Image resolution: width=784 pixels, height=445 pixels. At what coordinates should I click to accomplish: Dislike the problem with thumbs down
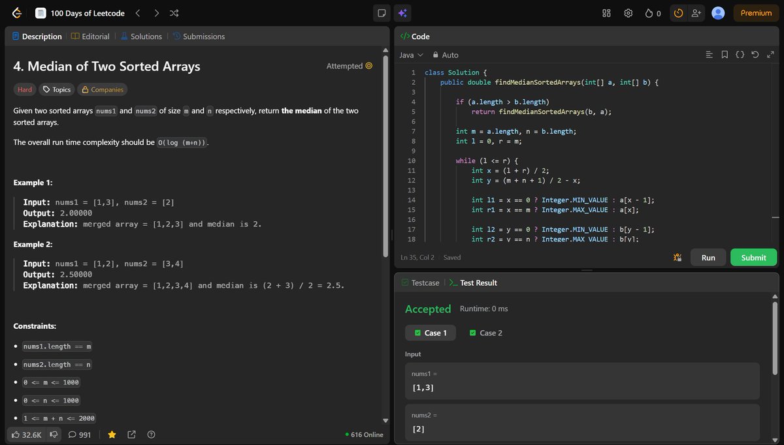[x=55, y=435]
